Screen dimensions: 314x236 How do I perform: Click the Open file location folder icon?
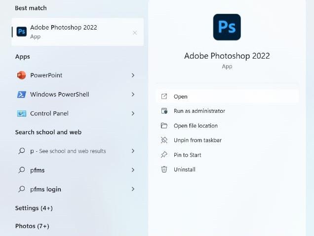164,126
